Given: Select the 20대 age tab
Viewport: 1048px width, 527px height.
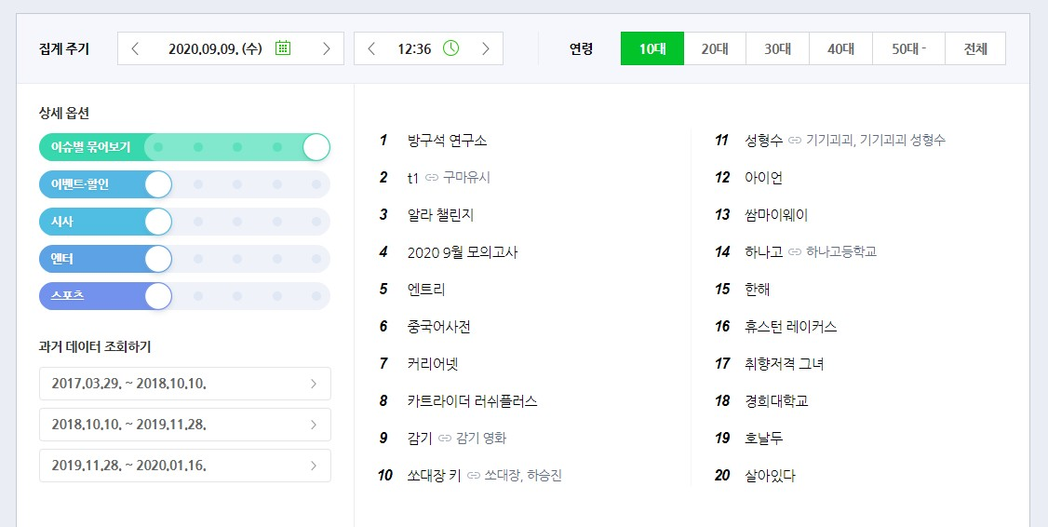Looking at the screenshot, I should click(x=715, y=48).
